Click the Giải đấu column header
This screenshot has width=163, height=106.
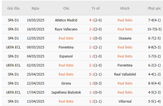tap(14, 8)
